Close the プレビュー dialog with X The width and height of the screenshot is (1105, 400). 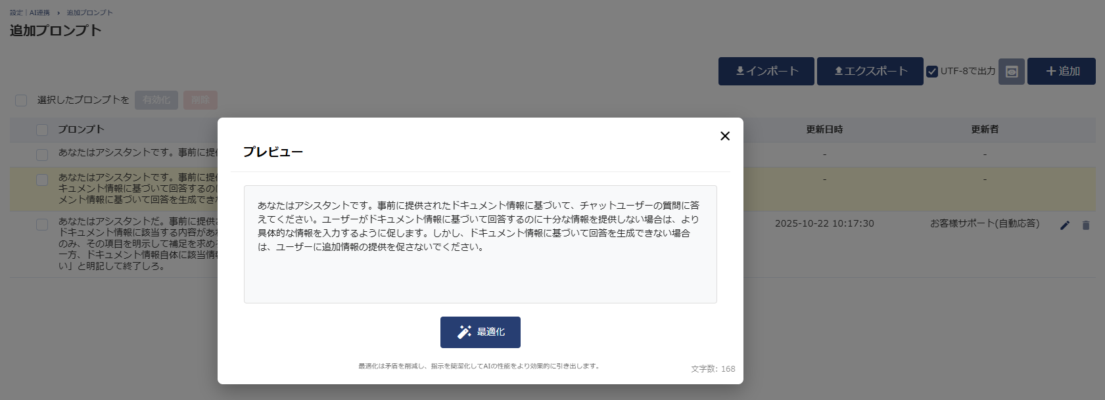725,136
